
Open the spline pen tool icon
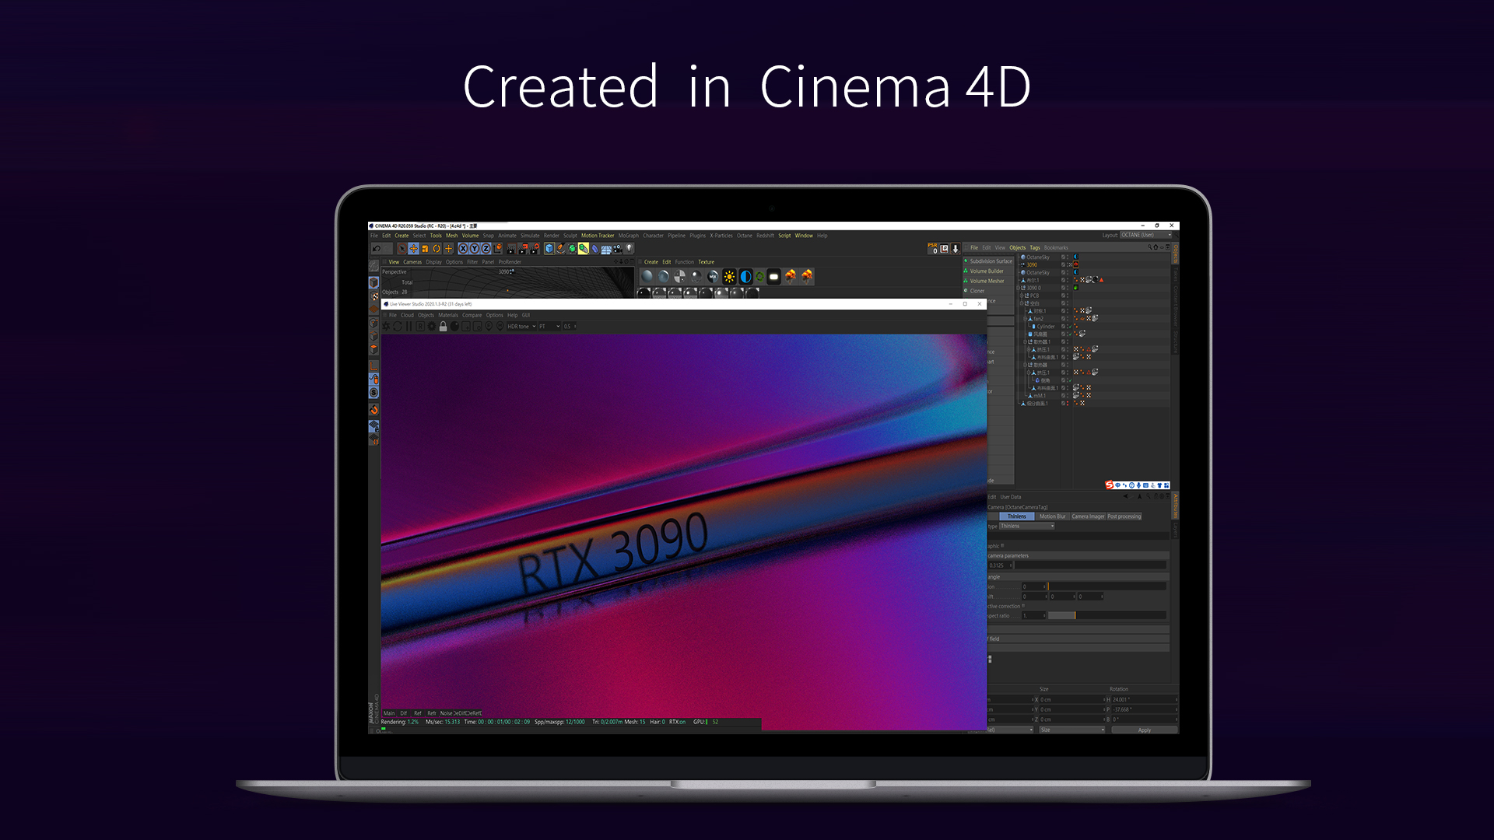[x=560, y=249]
